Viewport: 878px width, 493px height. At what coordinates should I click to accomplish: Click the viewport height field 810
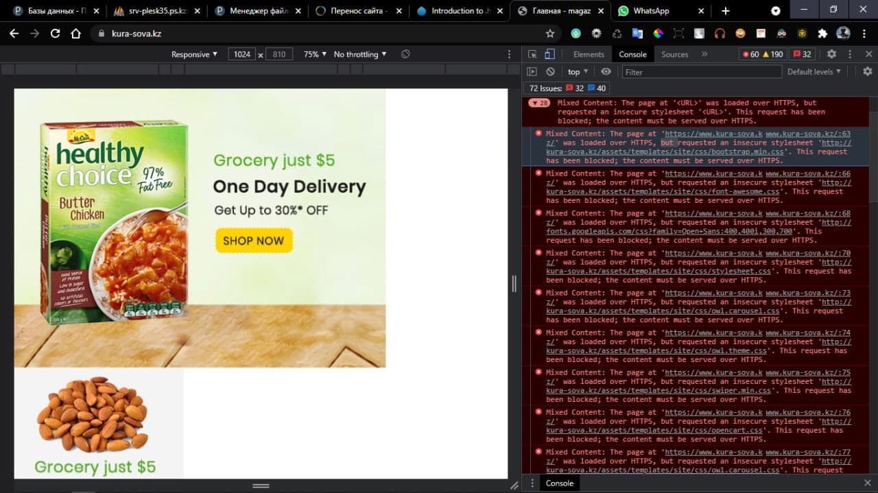279,54
